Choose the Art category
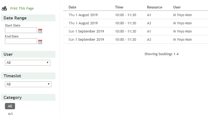Screen dimensions: 220x115 (10, 114)
